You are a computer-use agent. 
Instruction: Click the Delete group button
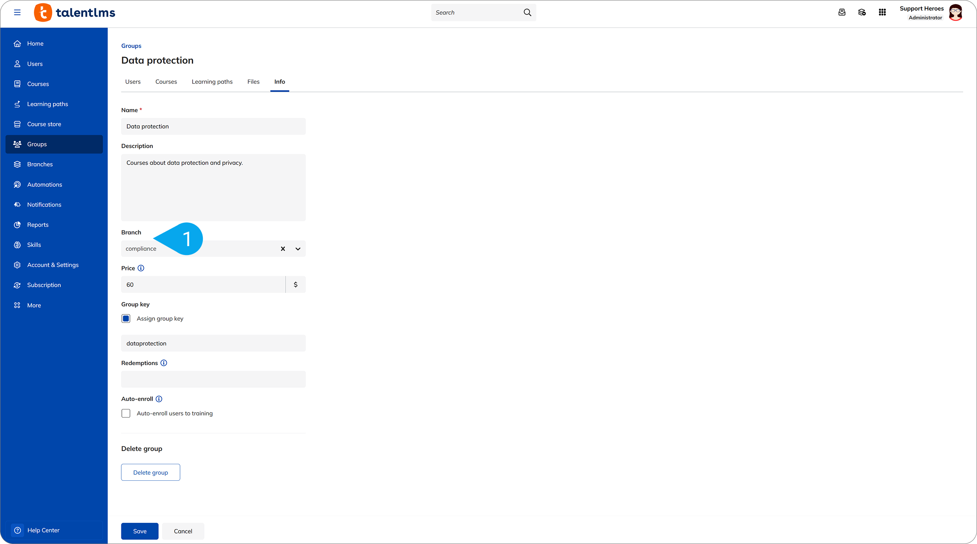coord(151,472)
